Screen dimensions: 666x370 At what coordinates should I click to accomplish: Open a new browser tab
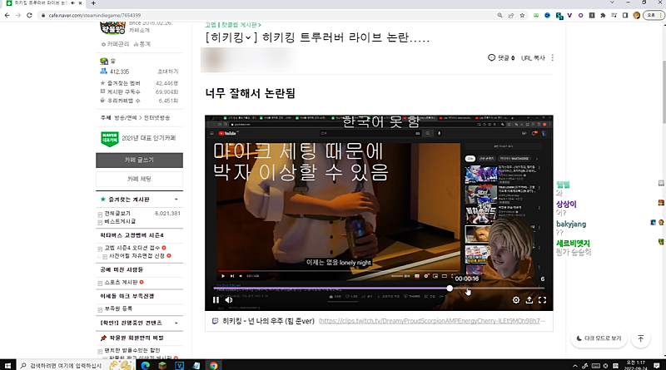[93, 3]
